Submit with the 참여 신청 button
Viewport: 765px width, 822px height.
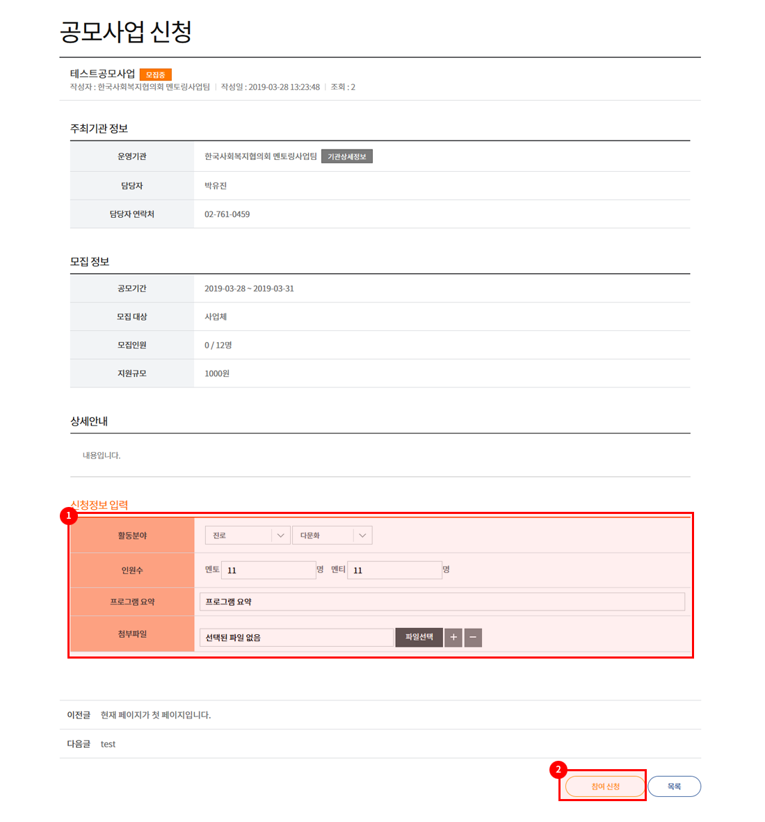pyautogui.click(x=605, y=787)
